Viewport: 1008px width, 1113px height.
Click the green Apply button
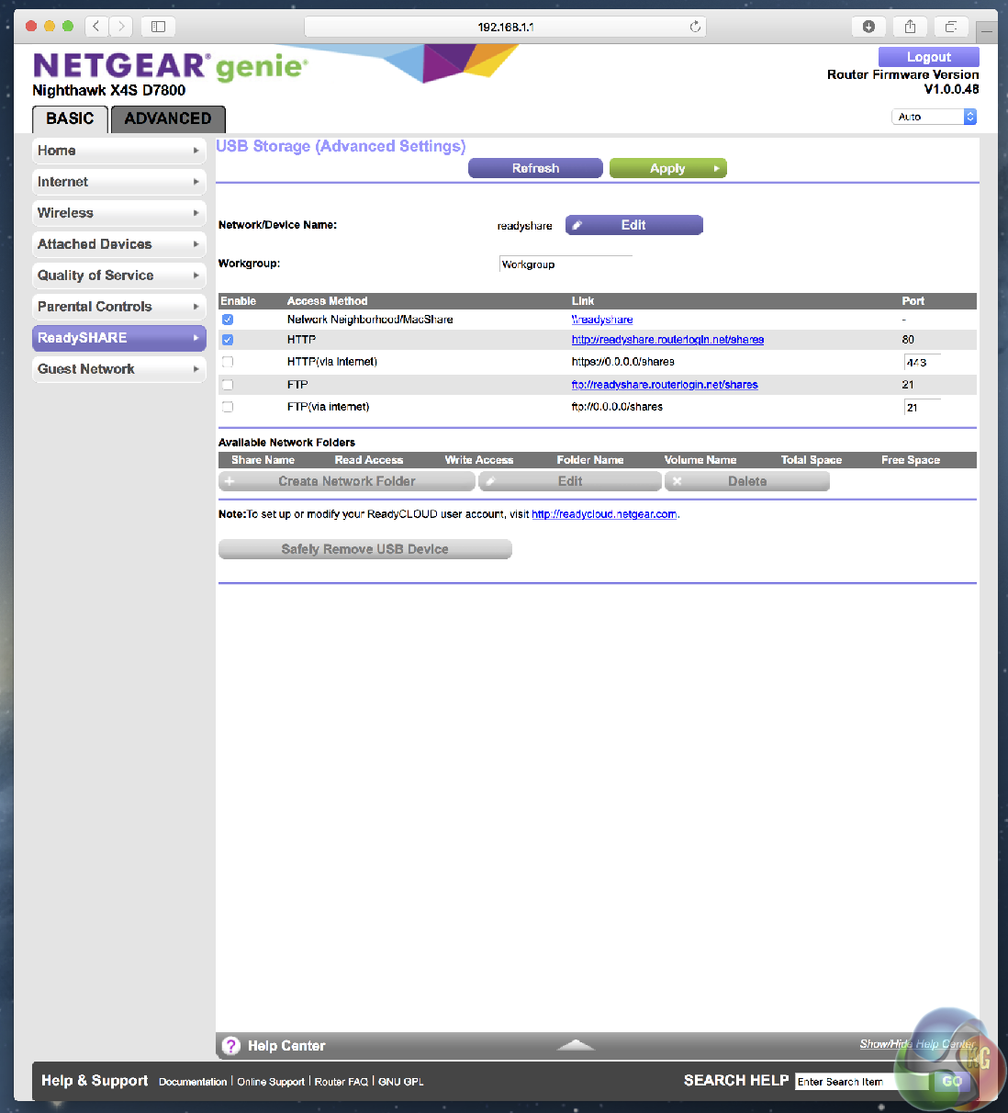[x=667, y=168]
